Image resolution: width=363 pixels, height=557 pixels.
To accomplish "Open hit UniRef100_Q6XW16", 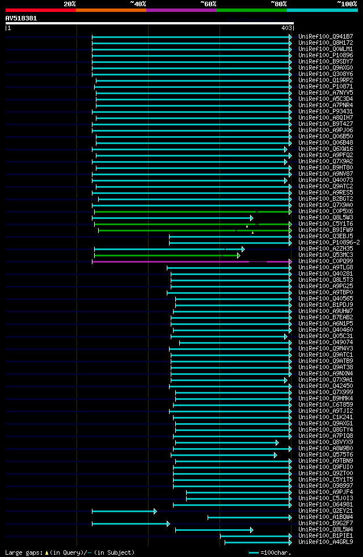I will coord(326,149).
